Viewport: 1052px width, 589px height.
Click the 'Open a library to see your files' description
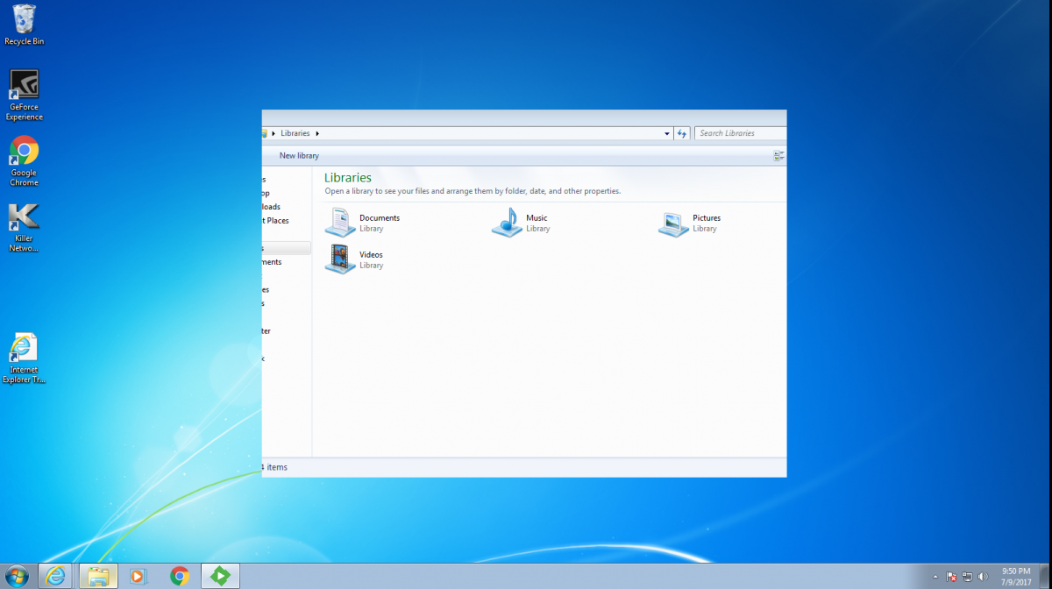pyautogui.click(x=473, y=191)
